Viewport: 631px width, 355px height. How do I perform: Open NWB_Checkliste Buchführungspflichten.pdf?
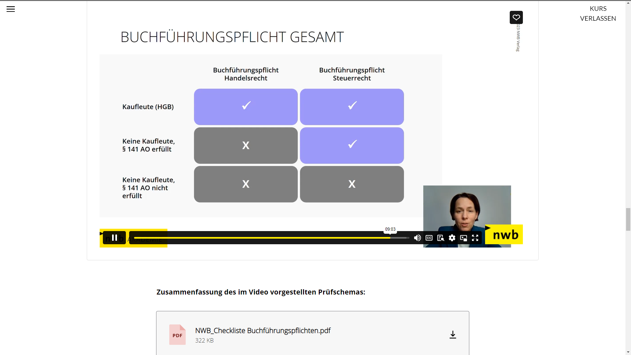tap(263, 330)
